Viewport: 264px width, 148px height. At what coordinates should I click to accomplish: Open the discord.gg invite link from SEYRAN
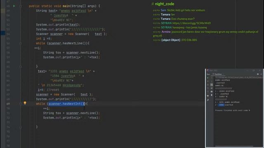tap(191, 23)
